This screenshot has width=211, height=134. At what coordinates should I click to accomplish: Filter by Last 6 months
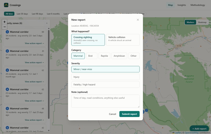point(53,14)
